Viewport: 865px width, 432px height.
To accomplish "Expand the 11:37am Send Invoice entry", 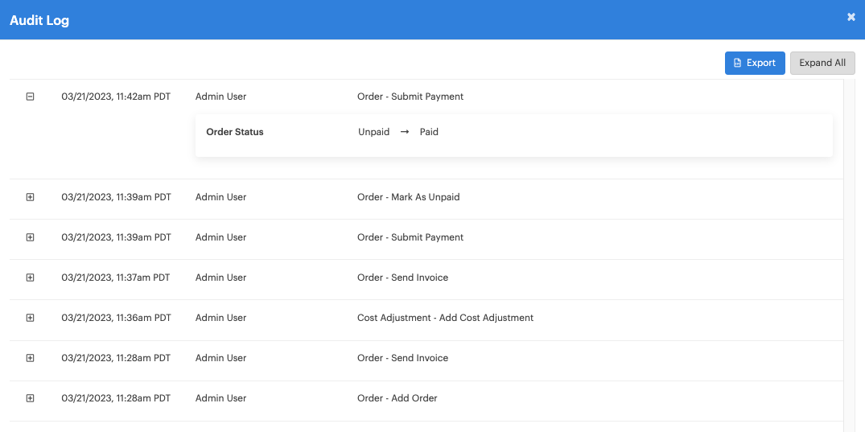I will point(31,278).
